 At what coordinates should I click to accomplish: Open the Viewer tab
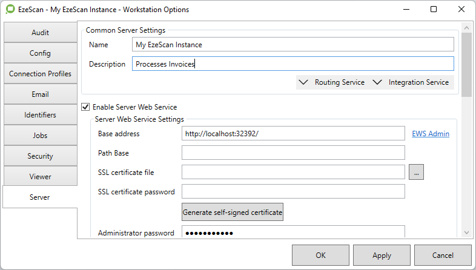pyautogui.click(x=40, y=177)
